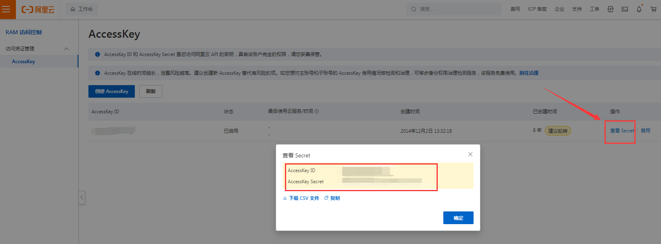This screenshot has width=661, height=244.
Task: Open the 工单 menu
Action: pyautogui.click(x=595, y=9)
